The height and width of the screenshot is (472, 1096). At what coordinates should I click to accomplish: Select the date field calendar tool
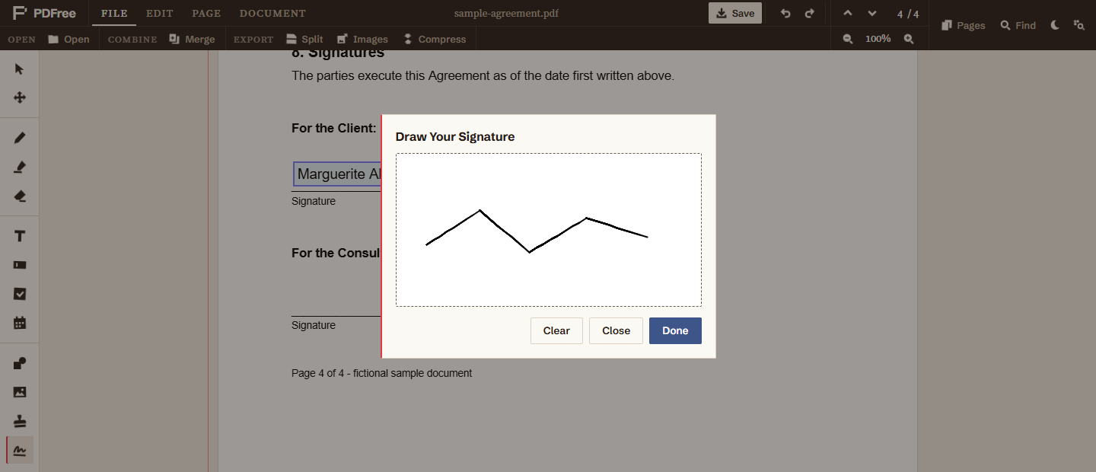pos(20,323)
